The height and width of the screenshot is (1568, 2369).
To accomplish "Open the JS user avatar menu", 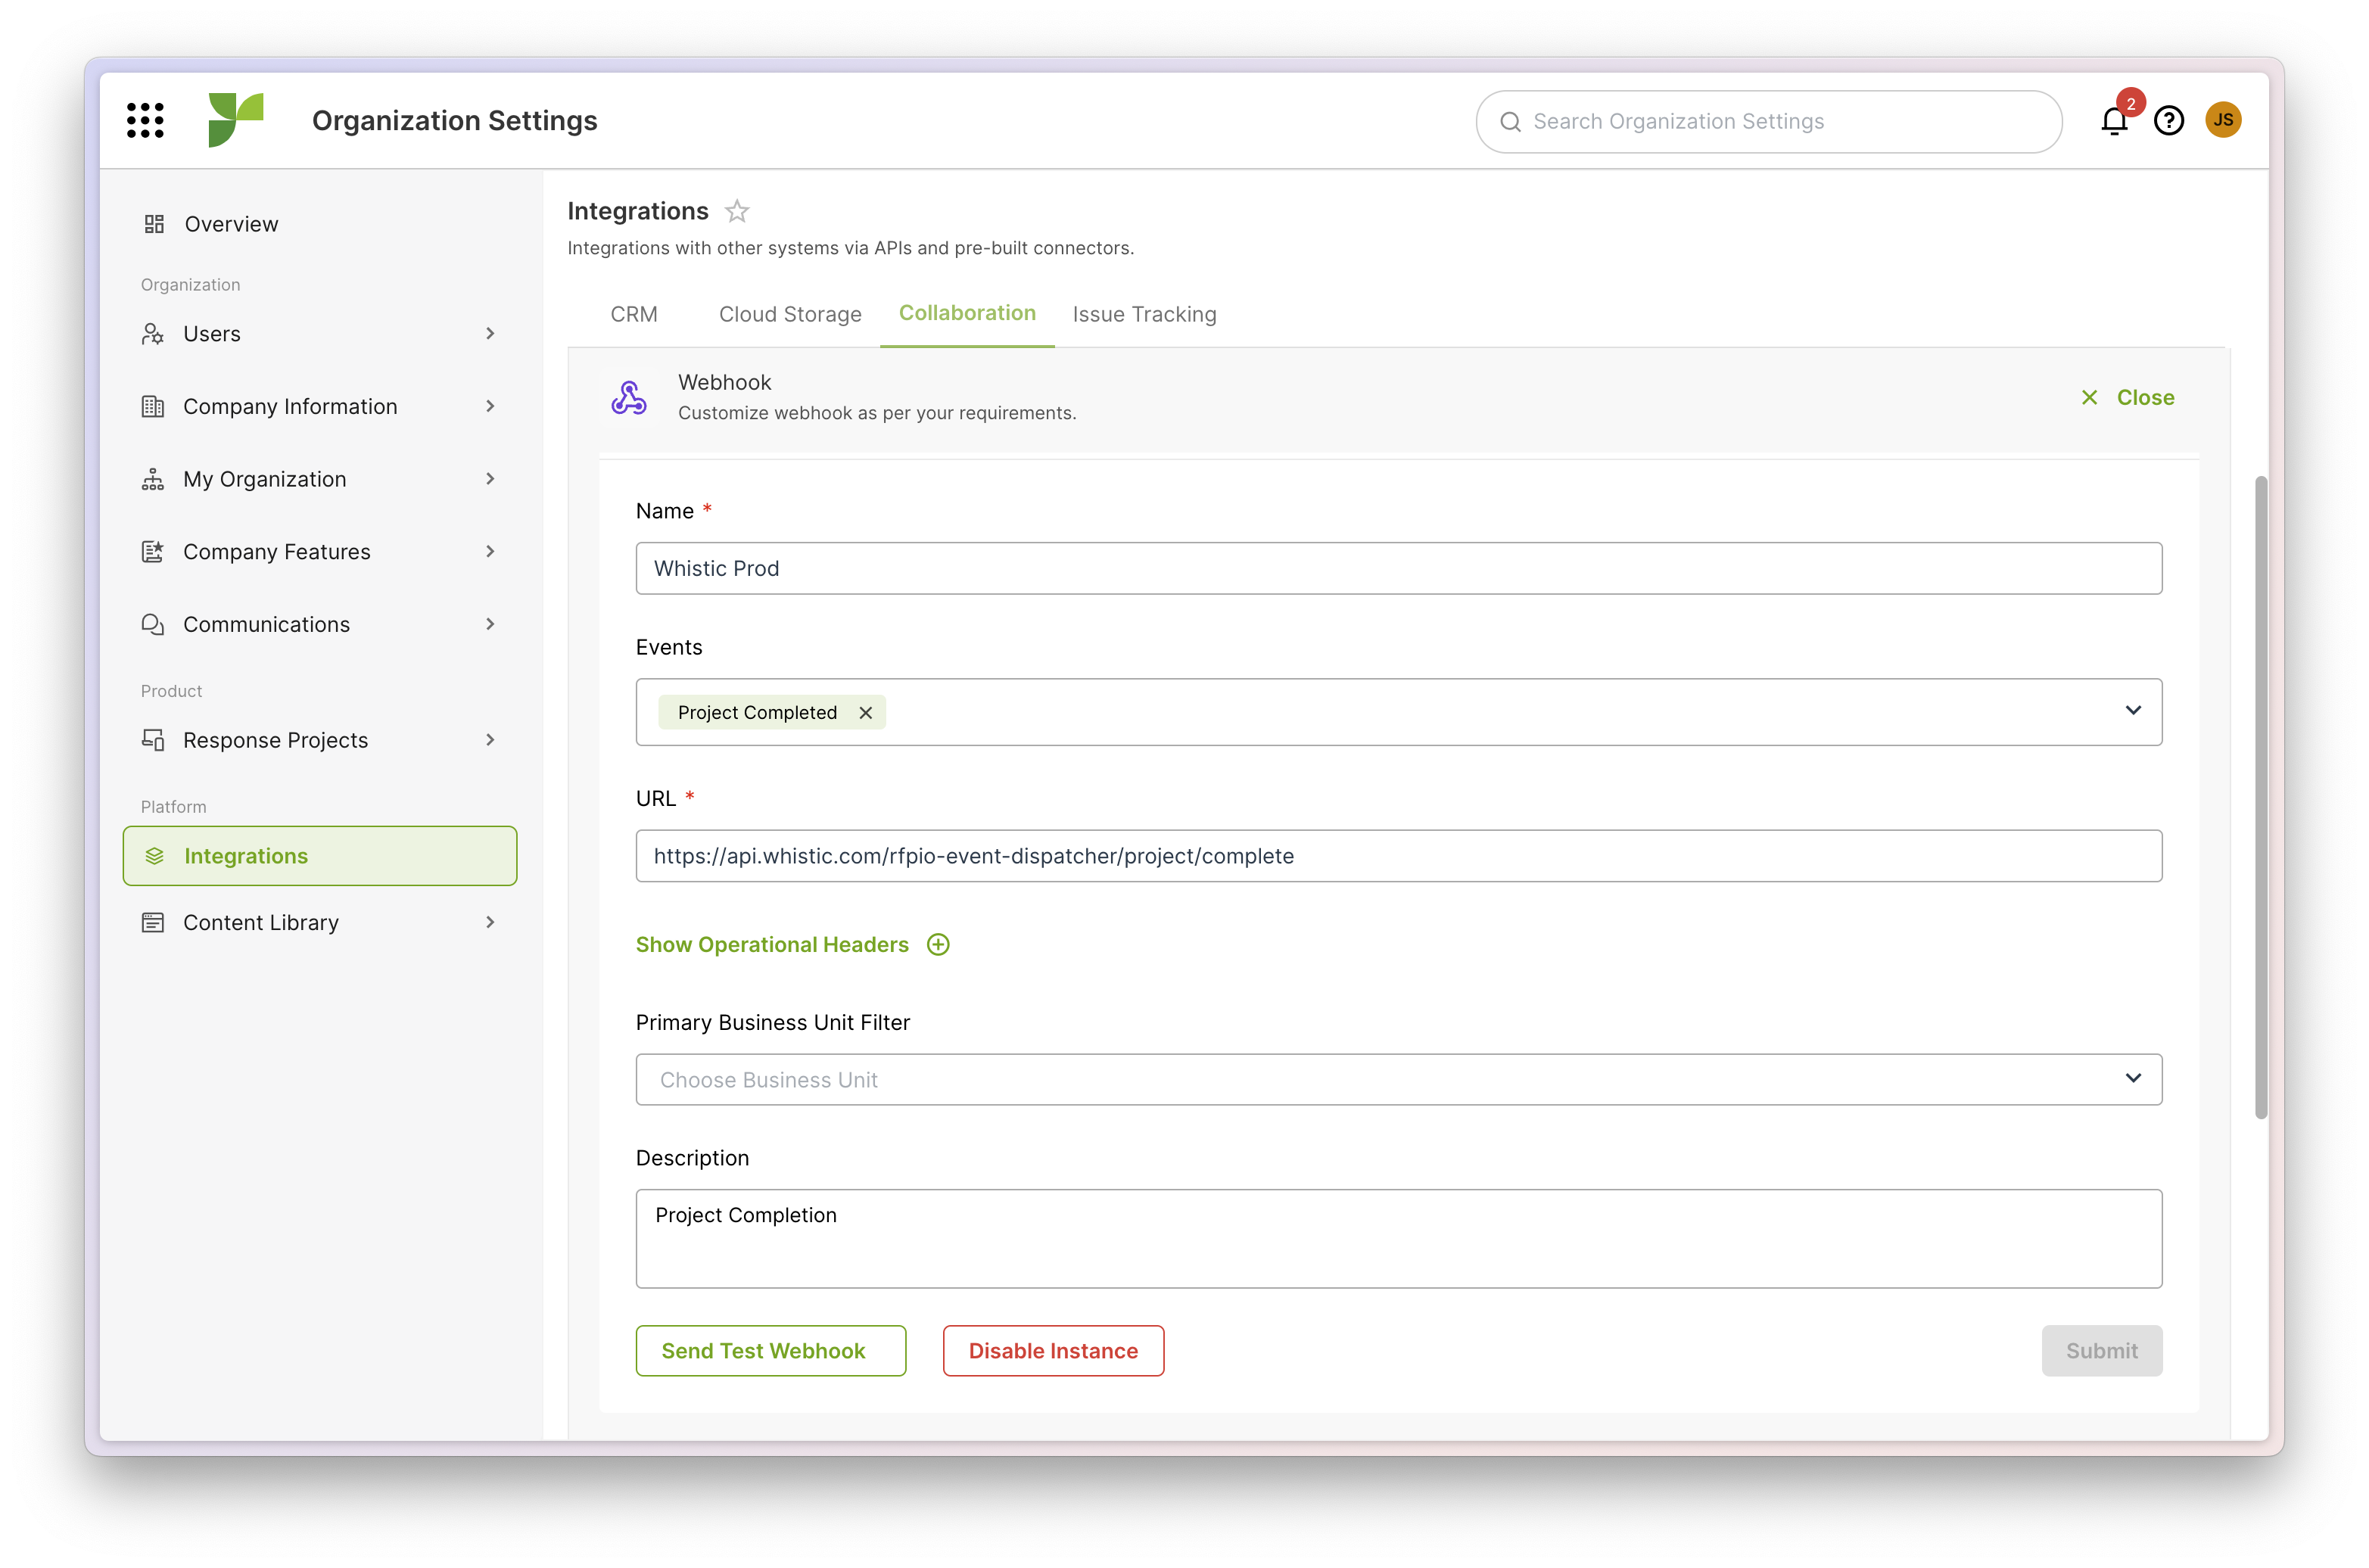I will (2223, 120).
